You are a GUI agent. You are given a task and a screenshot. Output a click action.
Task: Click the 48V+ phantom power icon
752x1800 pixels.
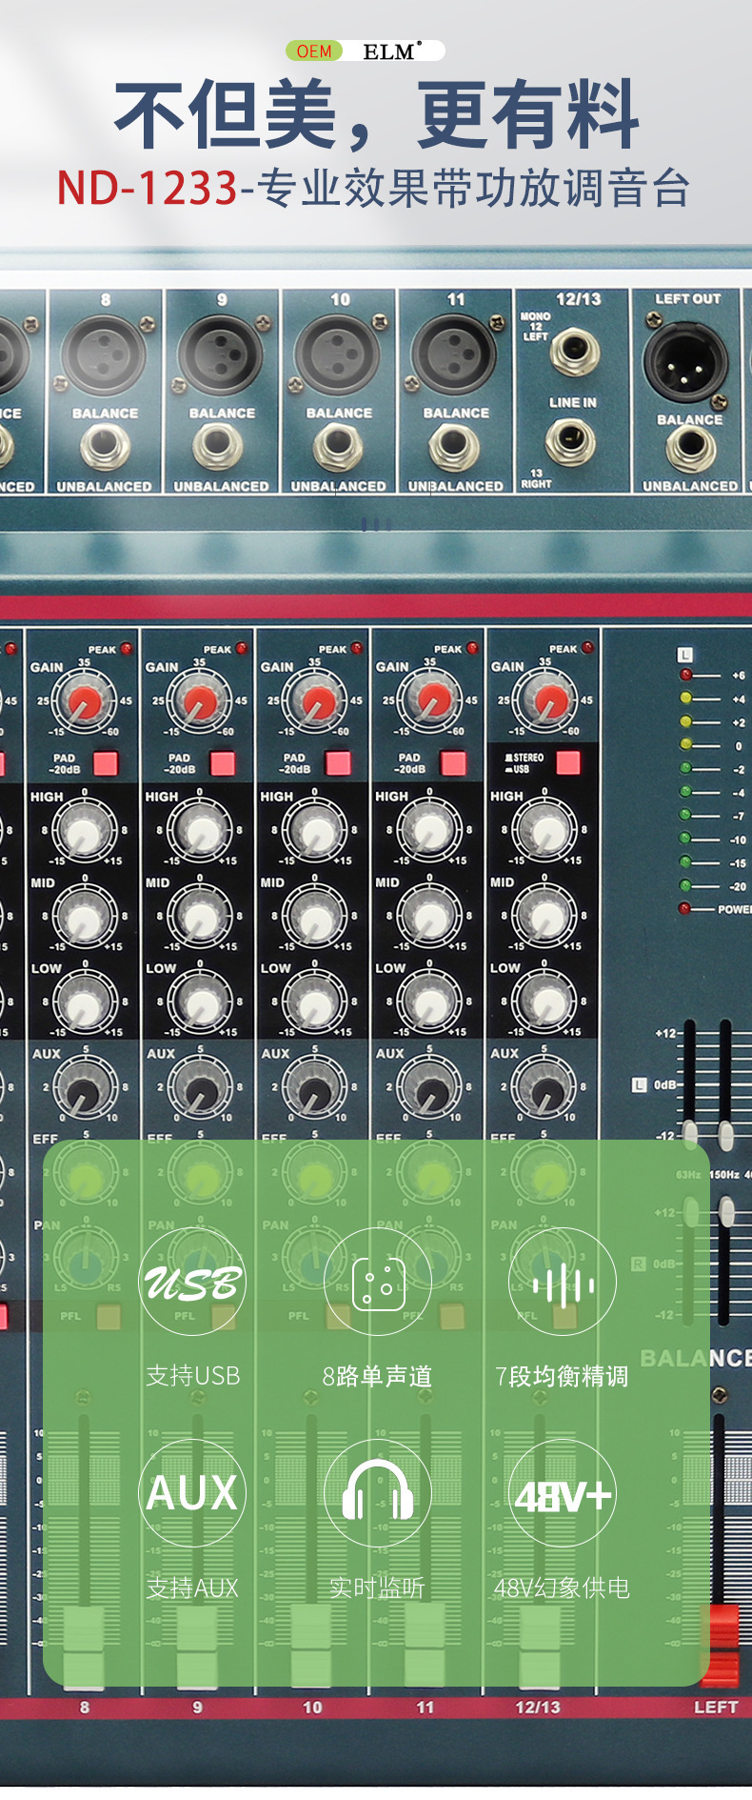pos(563,1493)
